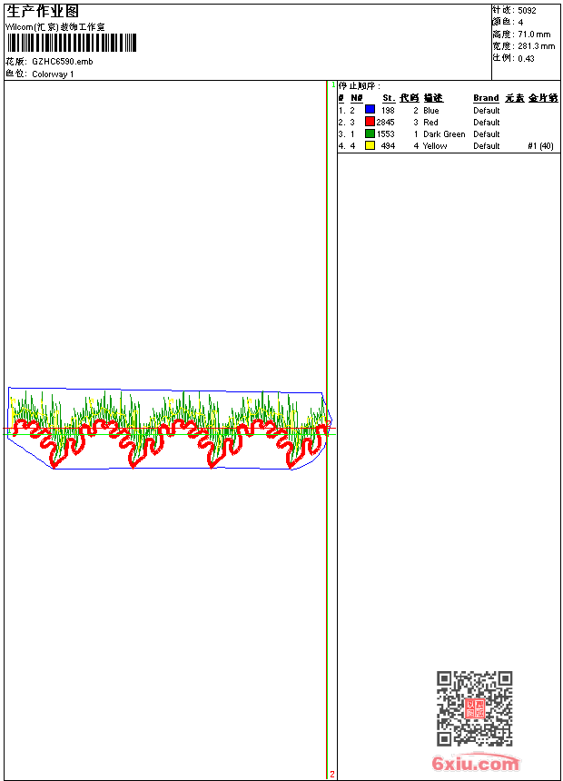Open the 6xiu.com watermark link
Screen dimensions: 563x781
coord(475,764)
